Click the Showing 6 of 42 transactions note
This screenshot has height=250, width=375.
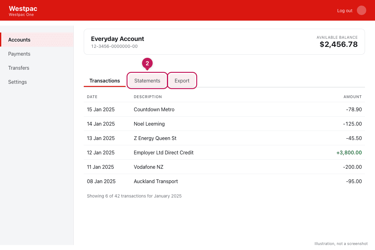[134, 196]
